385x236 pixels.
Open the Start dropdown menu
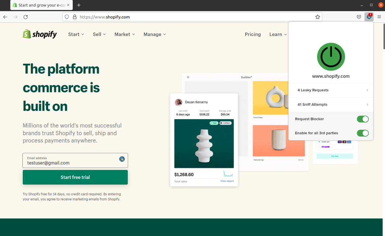[x=76, y=34]
